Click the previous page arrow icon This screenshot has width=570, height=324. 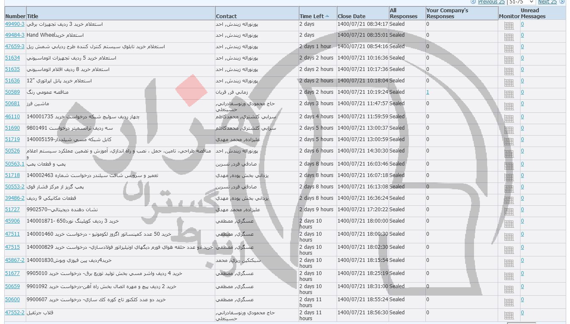(473, 2)
